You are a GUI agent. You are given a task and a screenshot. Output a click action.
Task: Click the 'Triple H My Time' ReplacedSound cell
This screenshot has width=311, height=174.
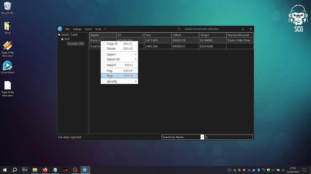click(x=240, y=40)
